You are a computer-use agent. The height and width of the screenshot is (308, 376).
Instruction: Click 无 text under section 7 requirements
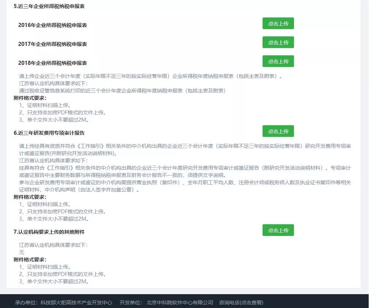22,252
